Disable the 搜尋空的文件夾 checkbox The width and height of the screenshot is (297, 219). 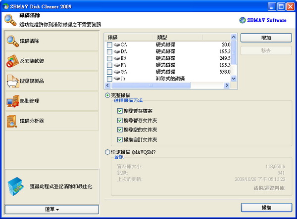pyautogui.click(x=120, y=130)
